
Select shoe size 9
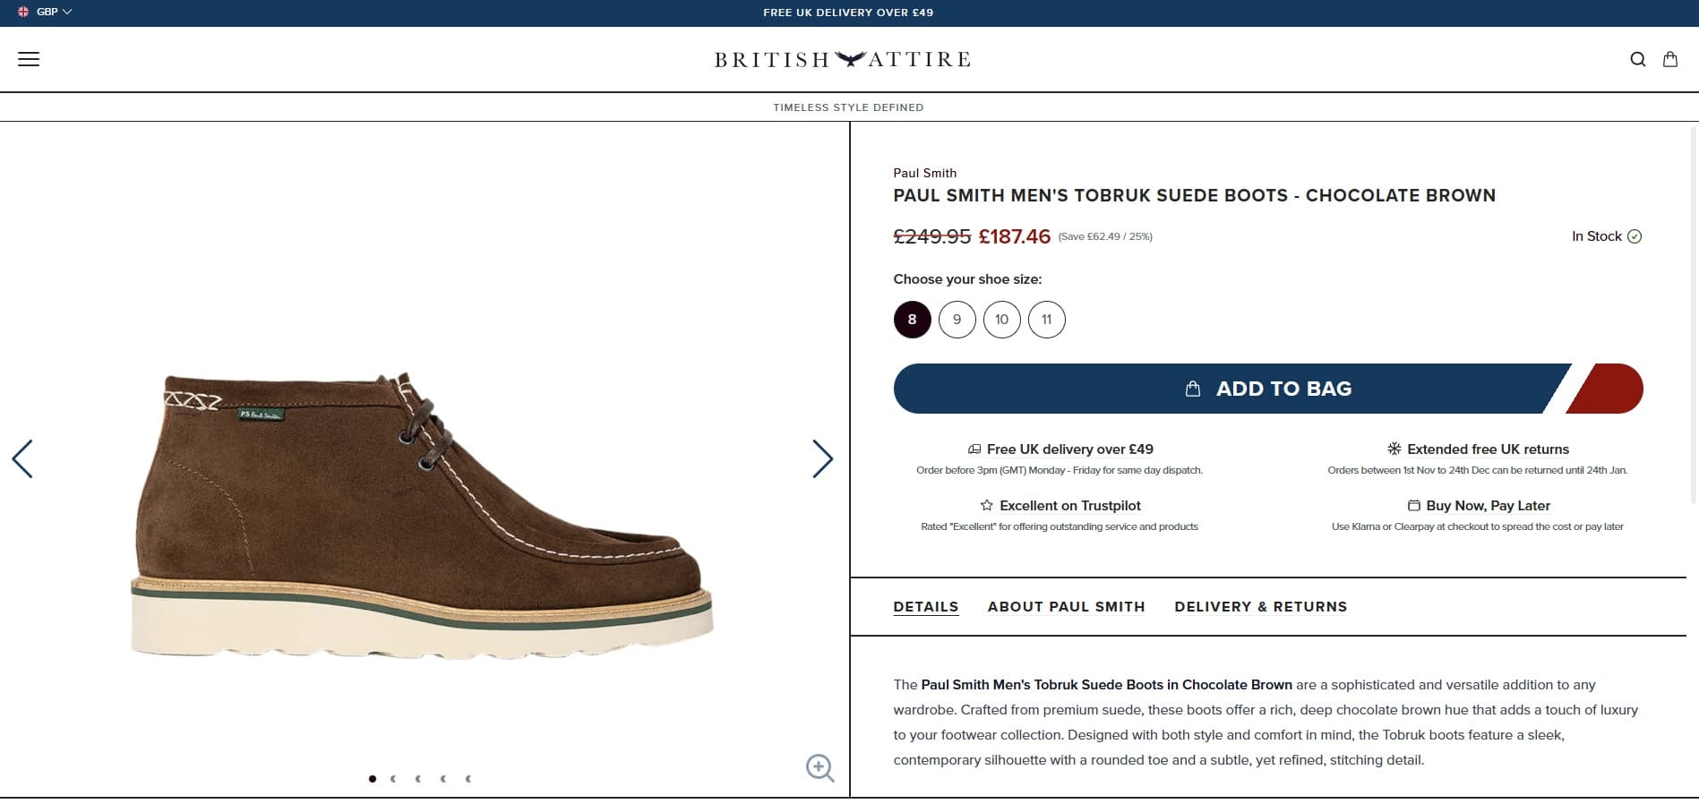pos(957,320)
